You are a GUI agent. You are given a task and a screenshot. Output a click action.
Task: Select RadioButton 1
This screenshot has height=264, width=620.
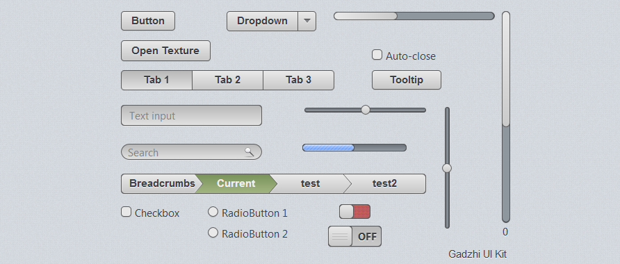coord(213,212)
